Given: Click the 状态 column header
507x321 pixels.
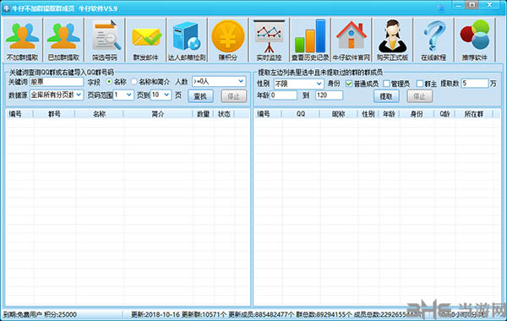Looking at the screenshot, I should point(224,114).
